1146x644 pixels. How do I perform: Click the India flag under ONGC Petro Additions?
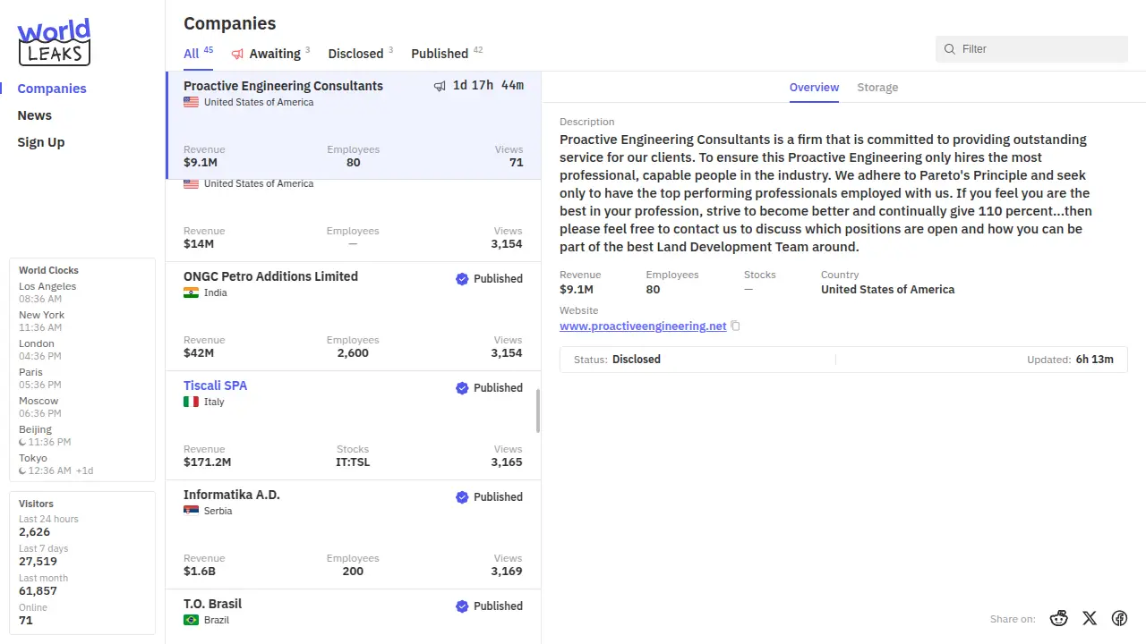191,292
